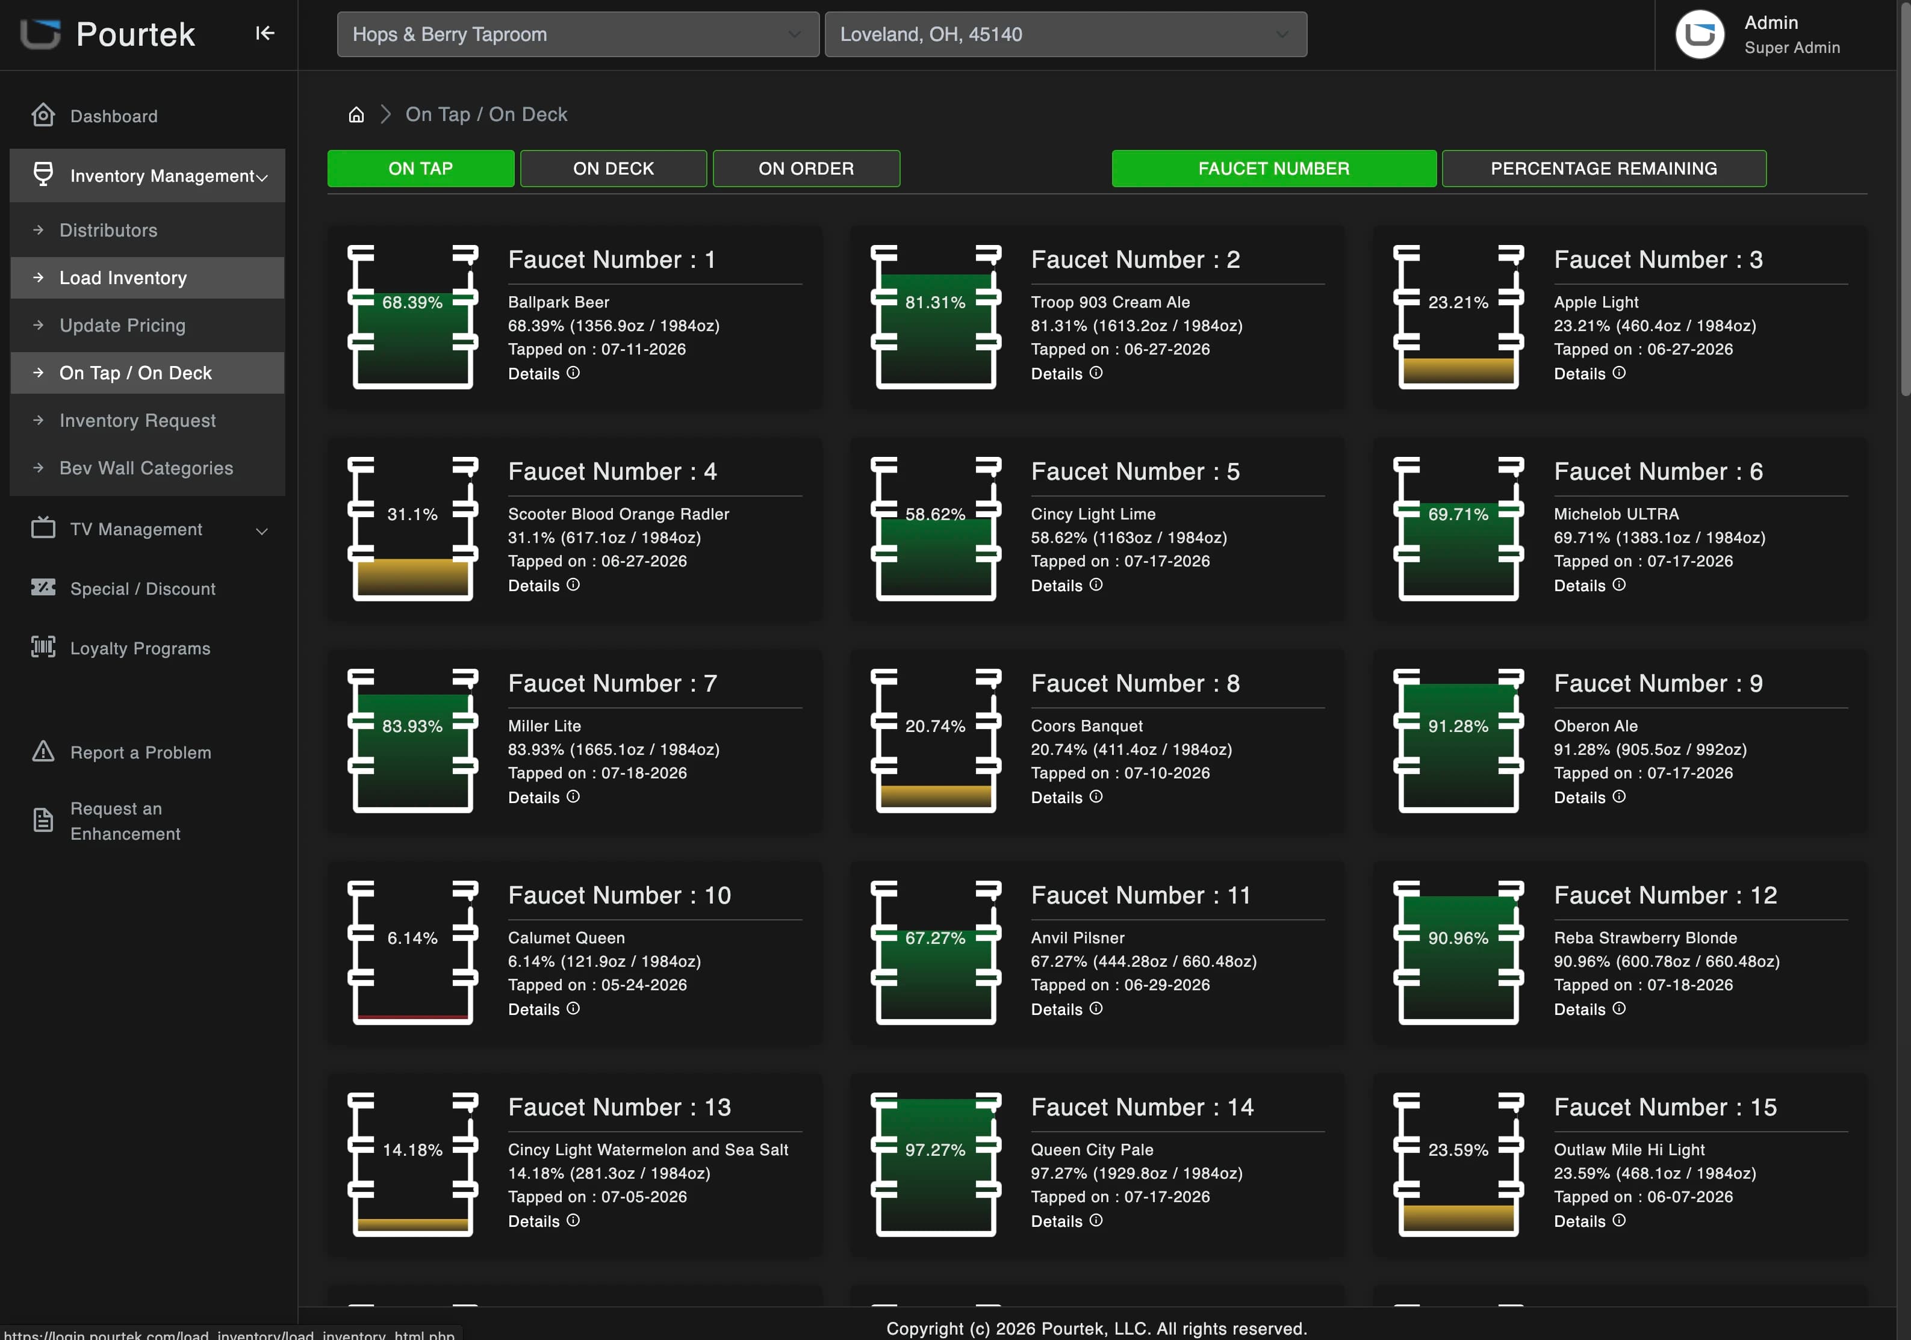Click the Calumet Queen keg level graphic
1911x1340 pixels.
(x=413, y=952)
